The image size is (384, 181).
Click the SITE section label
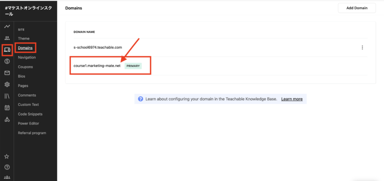21,30
